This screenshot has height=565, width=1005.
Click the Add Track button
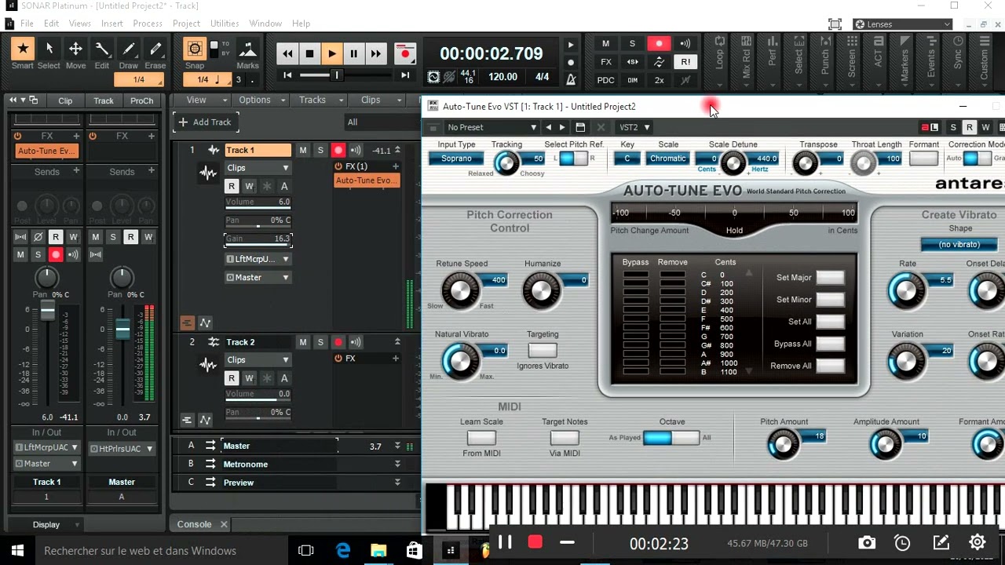click(205, 122)
